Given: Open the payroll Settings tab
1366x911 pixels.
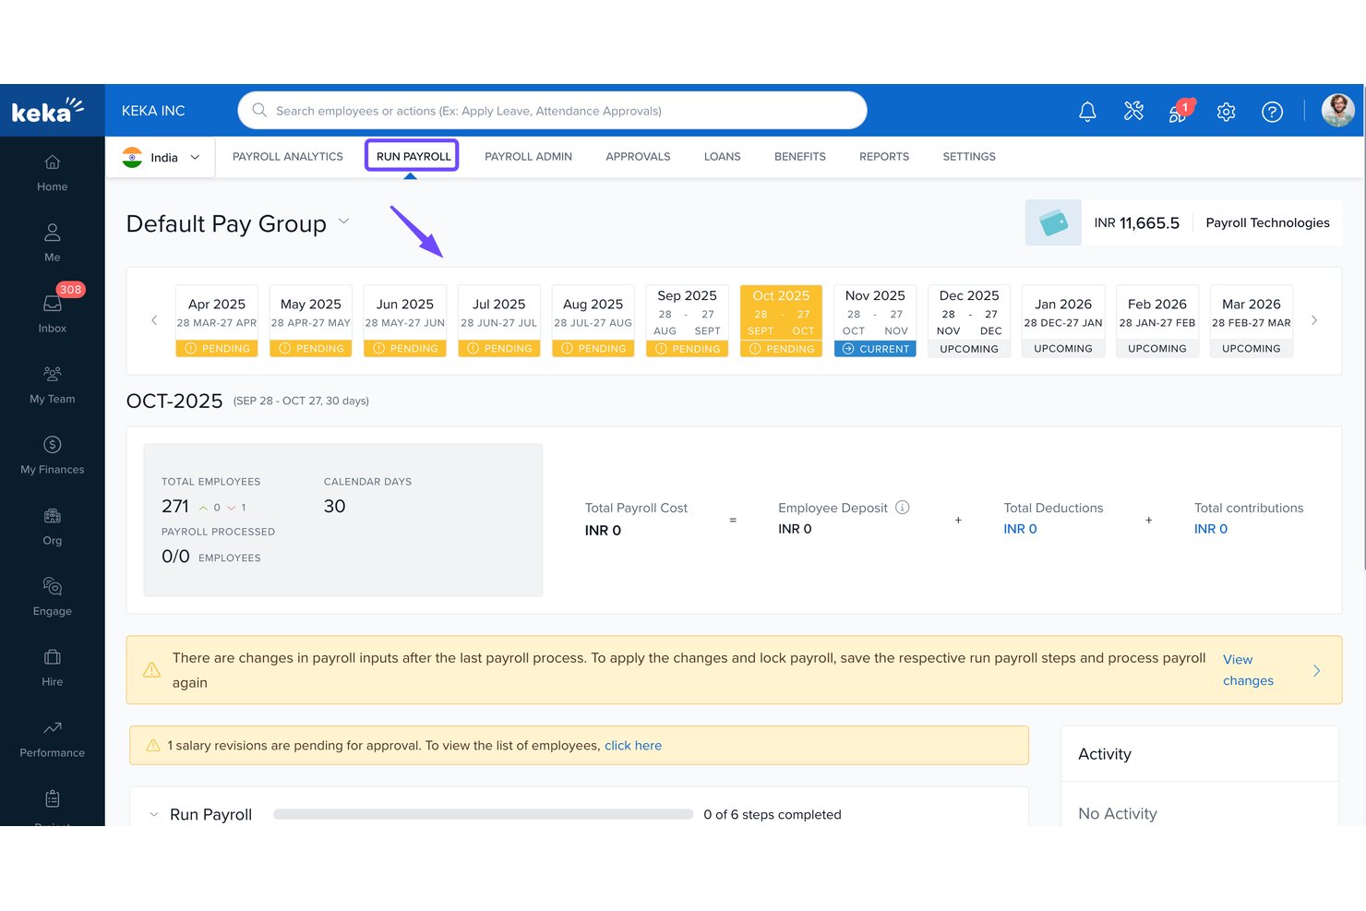Looking at the screenshot, I should coord(969,157).
